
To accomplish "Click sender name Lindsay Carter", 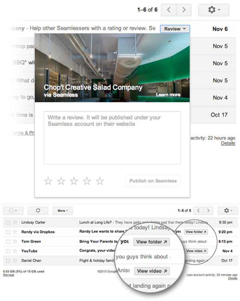I will click(33, 222).
